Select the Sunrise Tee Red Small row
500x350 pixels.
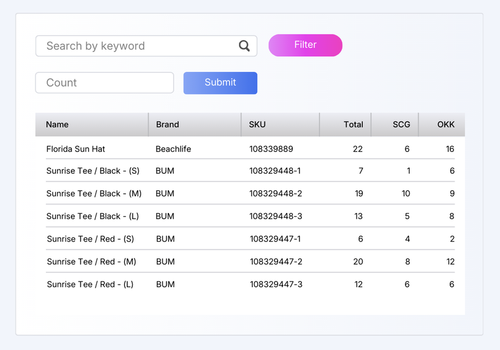point(182,239)
